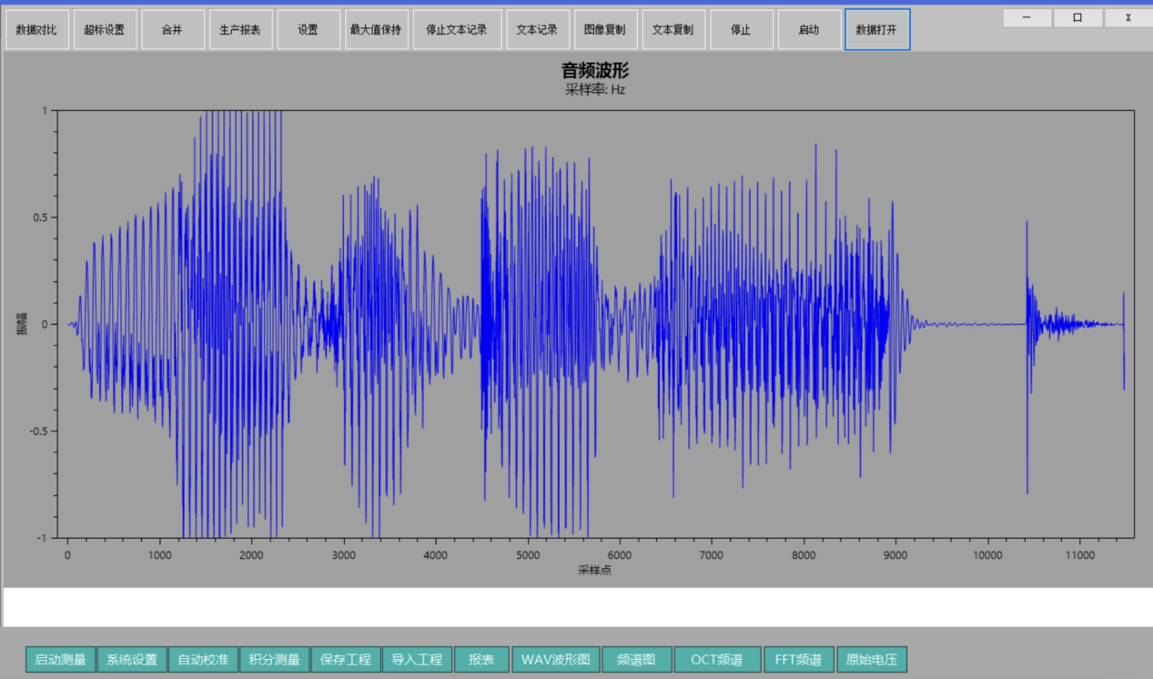Open 超标设置 settings
The image size is (1153, 679).
click(x=105, y=30)
